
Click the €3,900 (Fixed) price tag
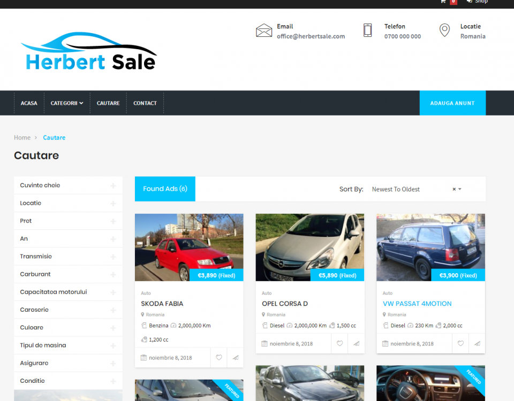point(458,275)
